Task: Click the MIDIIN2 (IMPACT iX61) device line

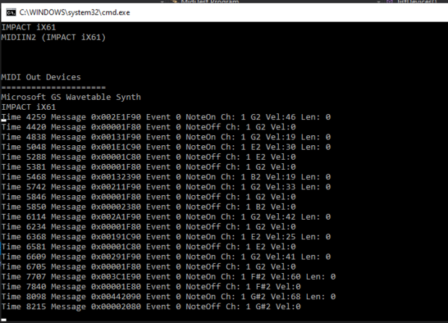Action: [x=53, y=37]
